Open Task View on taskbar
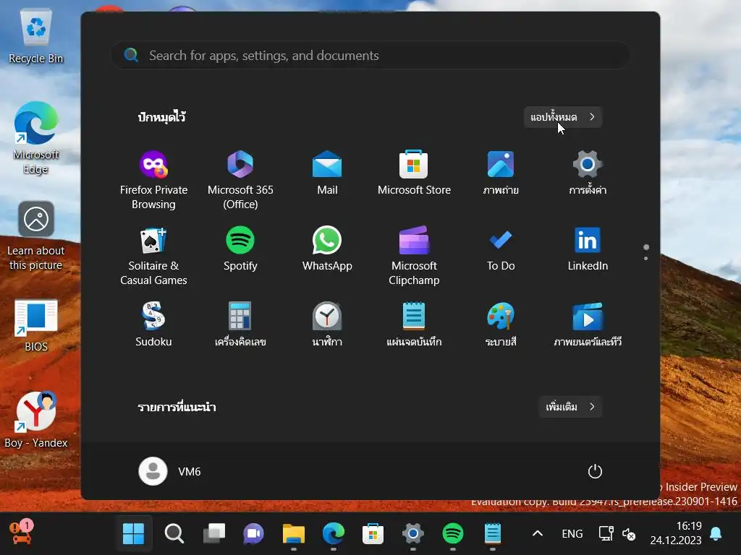 click(214, 534)
